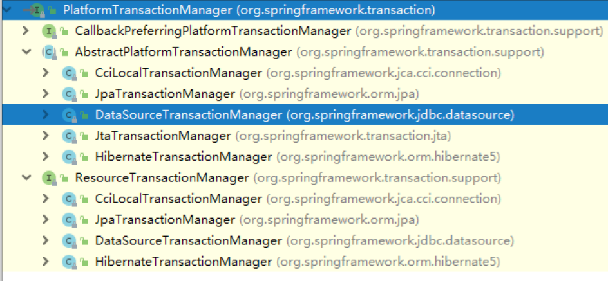Click interface icon beside CallbackPreferringPlatformTransactionManager
The height and width of the screenshot is (281, 608).
point(48,32)
